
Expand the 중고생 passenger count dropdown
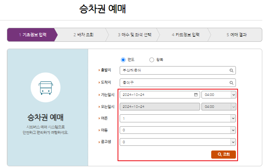tap(178, 142)
